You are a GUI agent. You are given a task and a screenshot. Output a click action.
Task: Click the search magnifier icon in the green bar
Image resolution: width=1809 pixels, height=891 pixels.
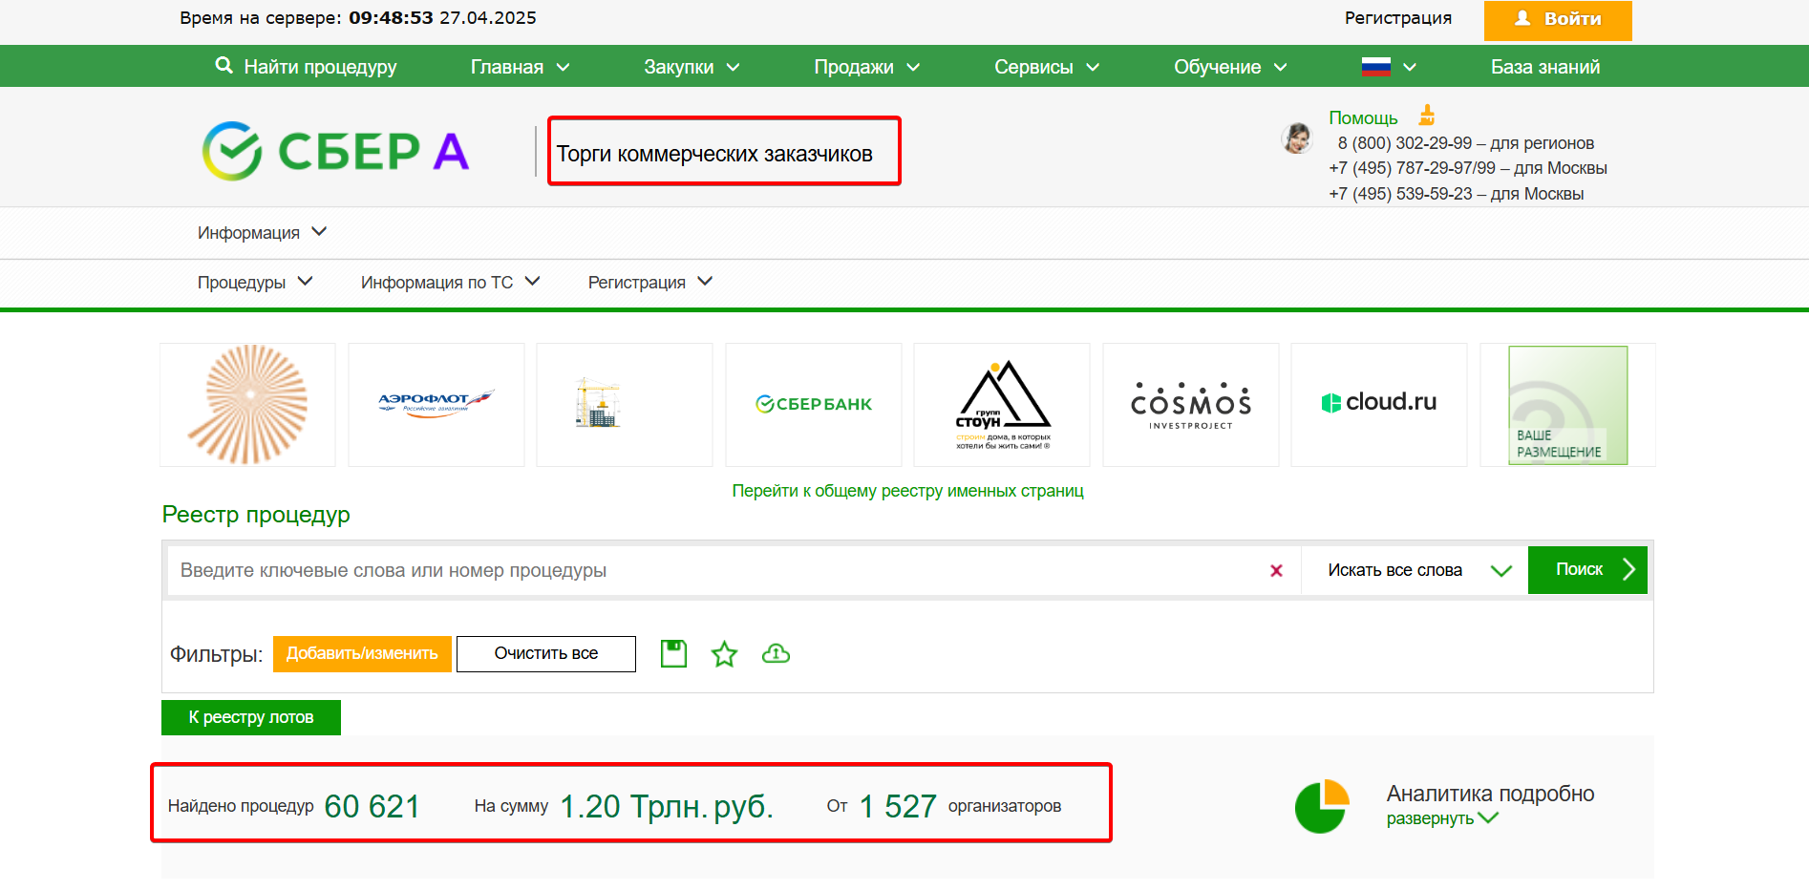223,65
